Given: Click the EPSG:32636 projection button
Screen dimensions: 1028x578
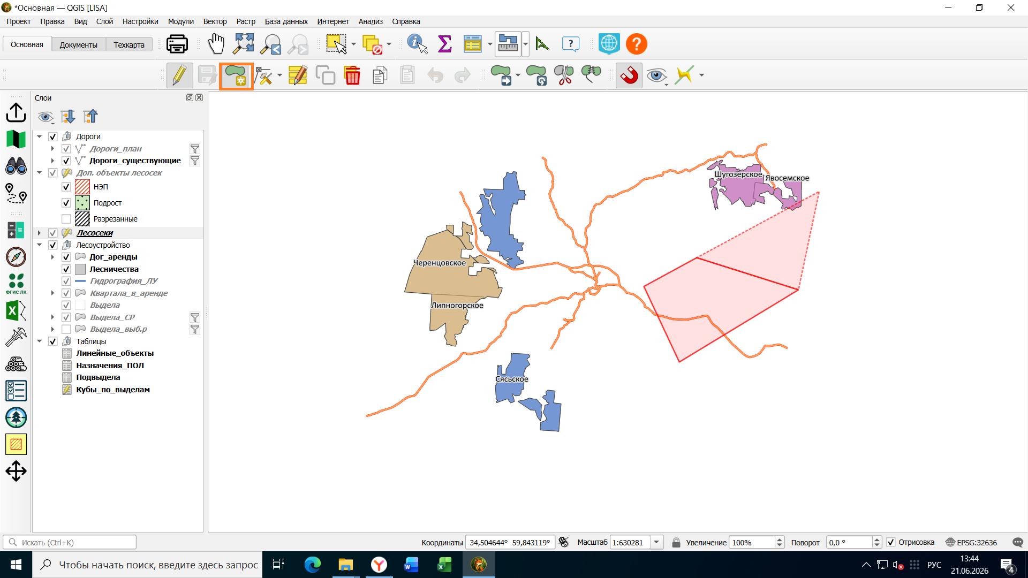Looking at the screenshot, I should click(x=971, y=542).
